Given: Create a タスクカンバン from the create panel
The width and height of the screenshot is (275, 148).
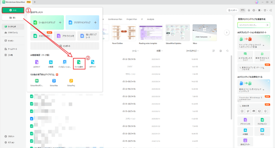Looking at the screenshot, I should pyautogui.click(x=41, y=36).
